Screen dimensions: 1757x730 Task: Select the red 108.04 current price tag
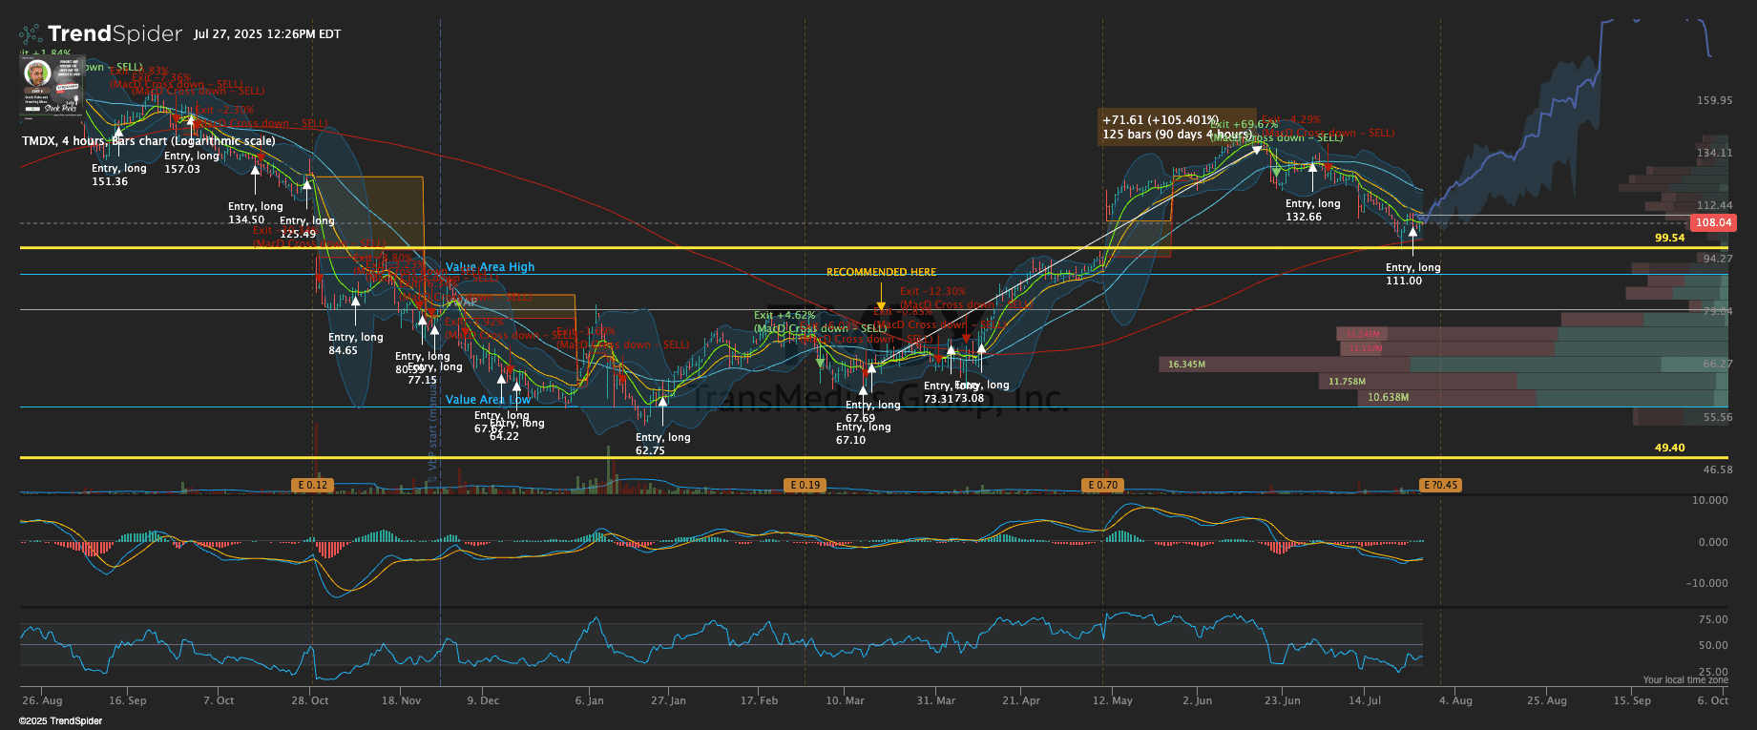pyautogui.click(x=1713, y=222)
